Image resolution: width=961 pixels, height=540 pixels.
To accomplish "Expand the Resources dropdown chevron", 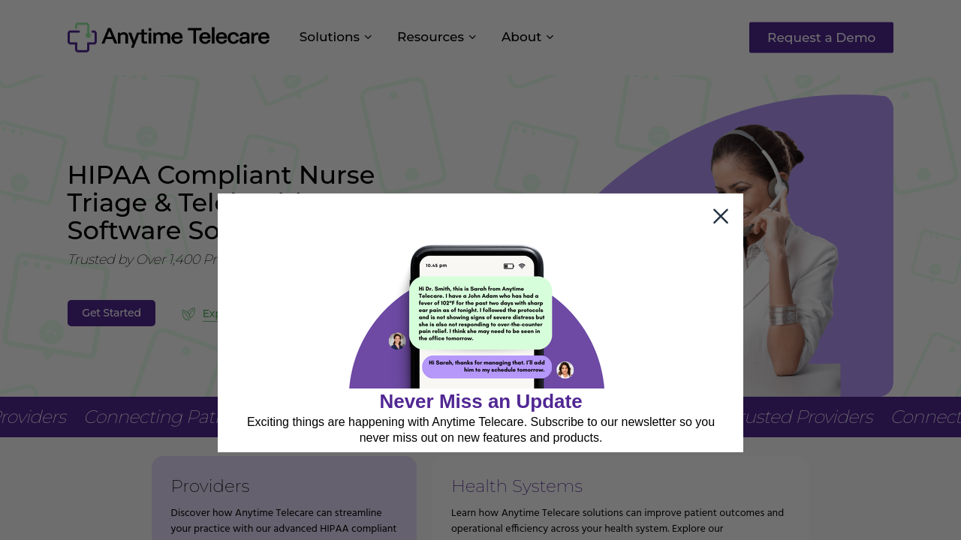I will click(472, 37).
